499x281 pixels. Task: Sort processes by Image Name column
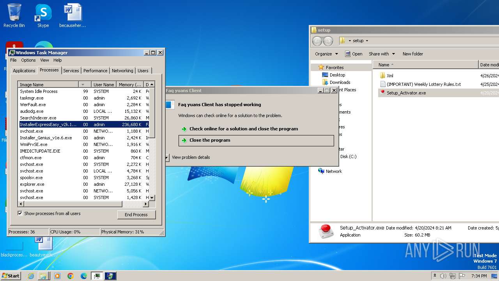pos(49,85)
